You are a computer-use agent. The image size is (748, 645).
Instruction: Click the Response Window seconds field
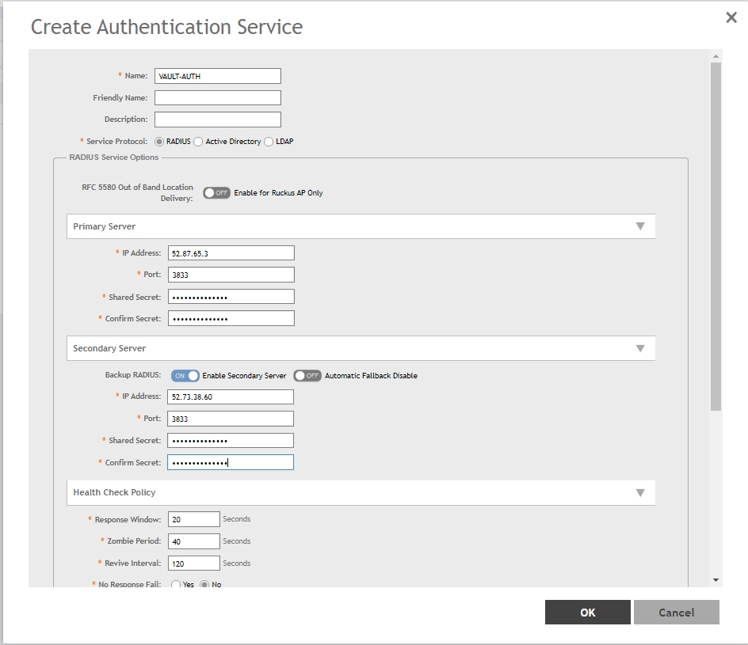pos(193,519)
